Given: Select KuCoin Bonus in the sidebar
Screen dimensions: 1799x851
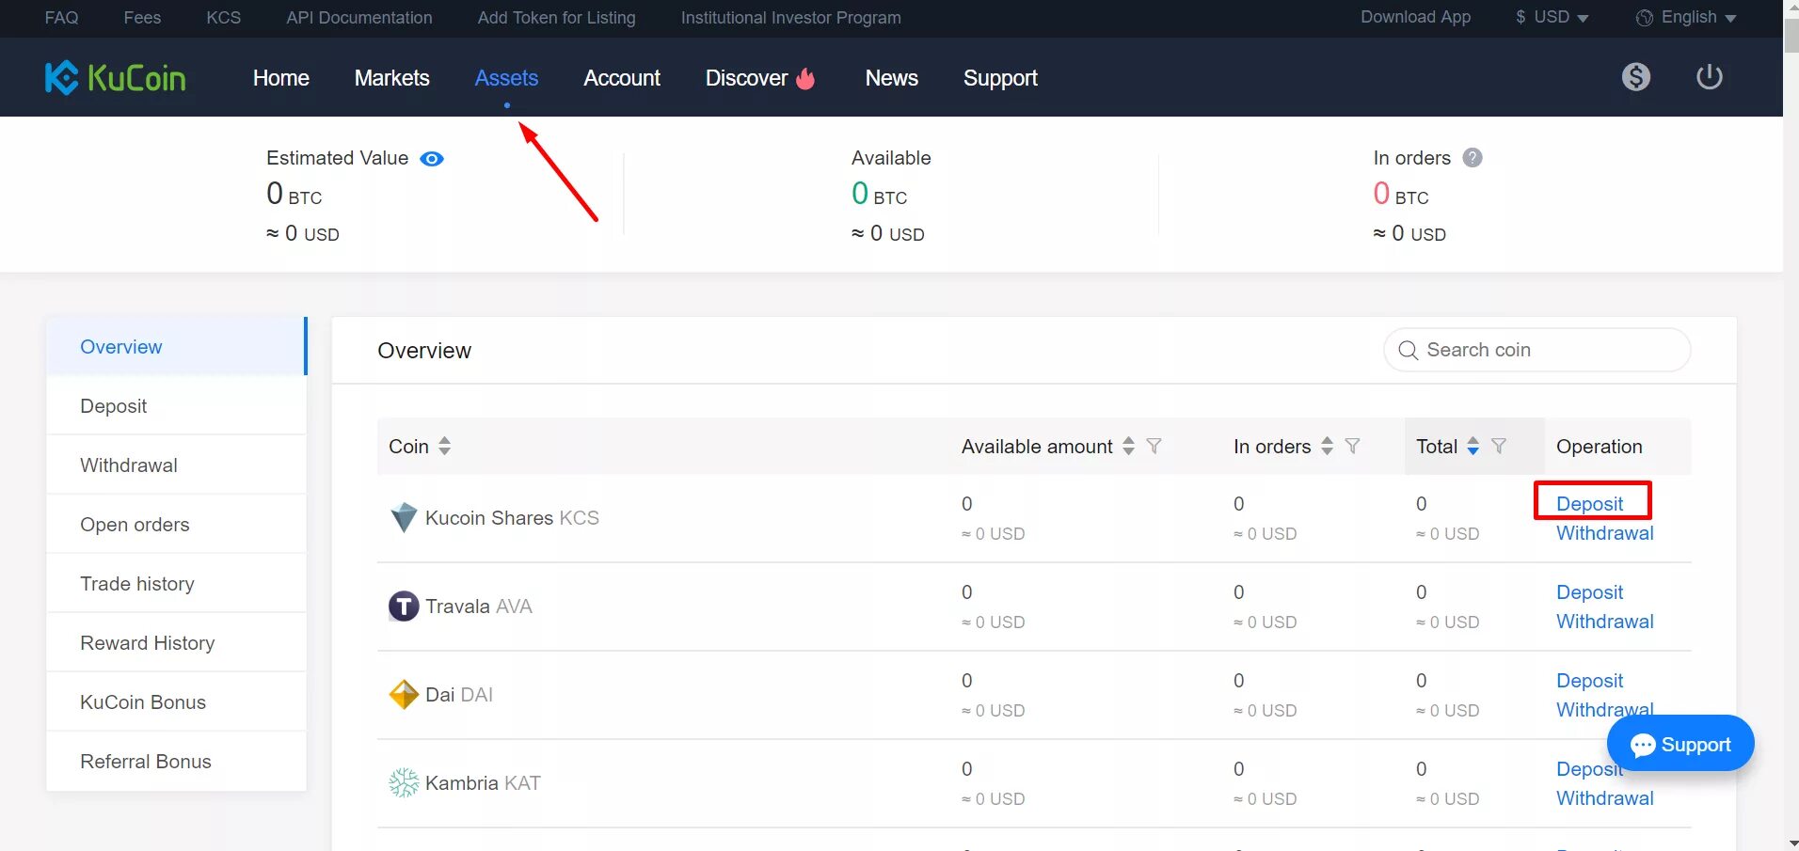Looking at the screenshot, I should click(177, 702).
